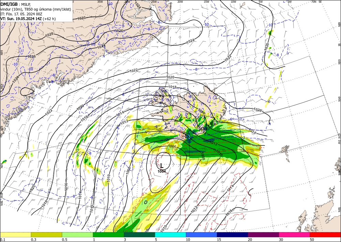
Task: Click the VT: Sun. 19.05.2024 14Z valid time
Action: (x=21, y=19)
